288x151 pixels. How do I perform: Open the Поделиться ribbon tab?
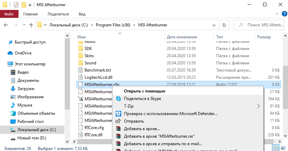[x=58, y=14]
